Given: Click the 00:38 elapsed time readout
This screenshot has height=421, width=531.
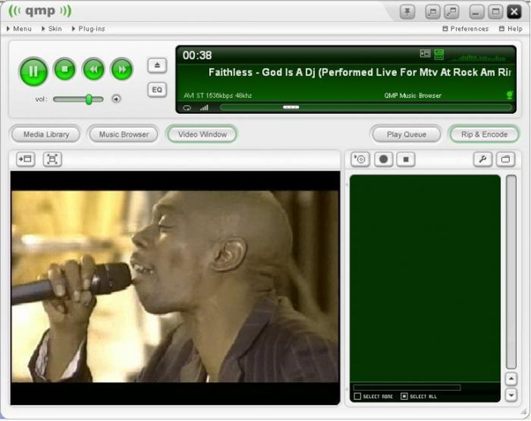Looking at the screenshot, I should pos(197,55).
